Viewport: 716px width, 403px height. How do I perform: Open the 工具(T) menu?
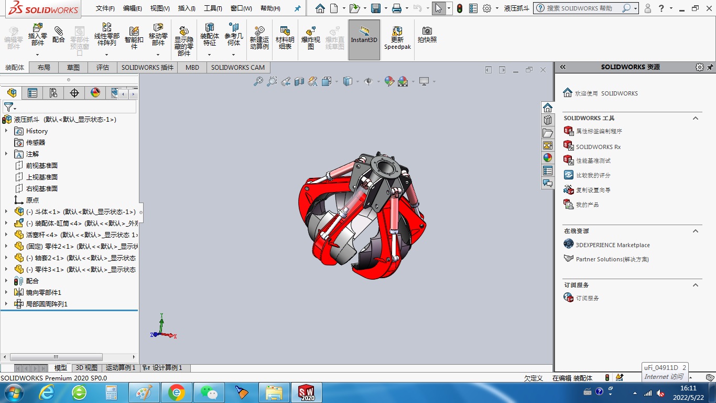click(213, 8)
